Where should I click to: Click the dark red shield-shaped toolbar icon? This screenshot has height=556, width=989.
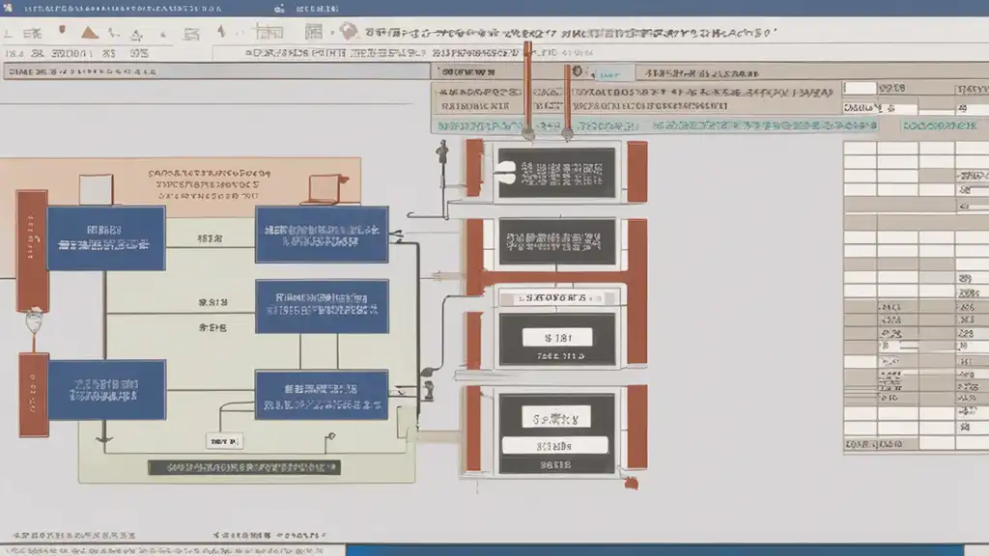(x=62, y=32)
